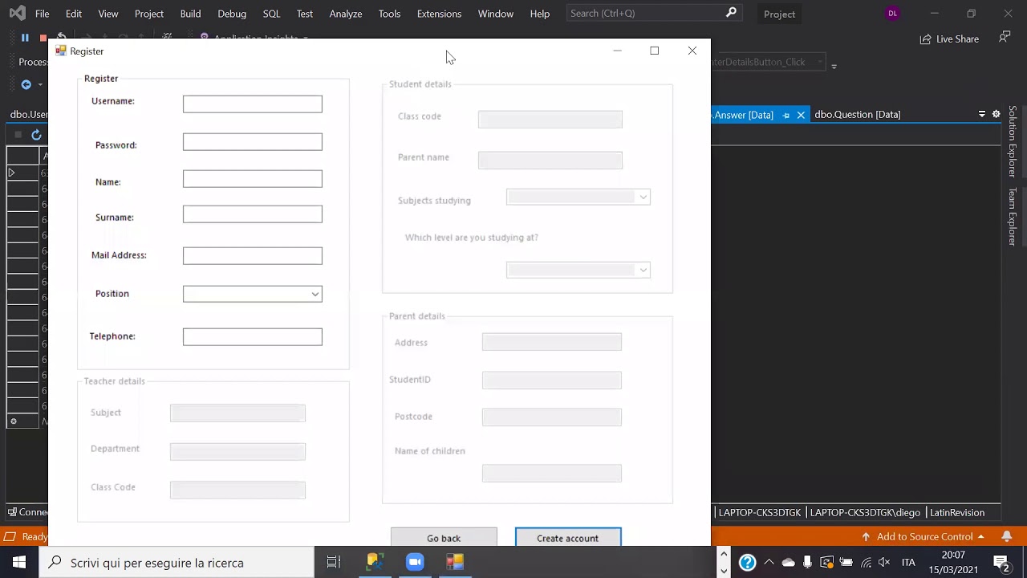The width and height of the screenshot is (1027, 578).
Task: Open the Solution Explorer side tab
Action: click(x=1013, y=141)
